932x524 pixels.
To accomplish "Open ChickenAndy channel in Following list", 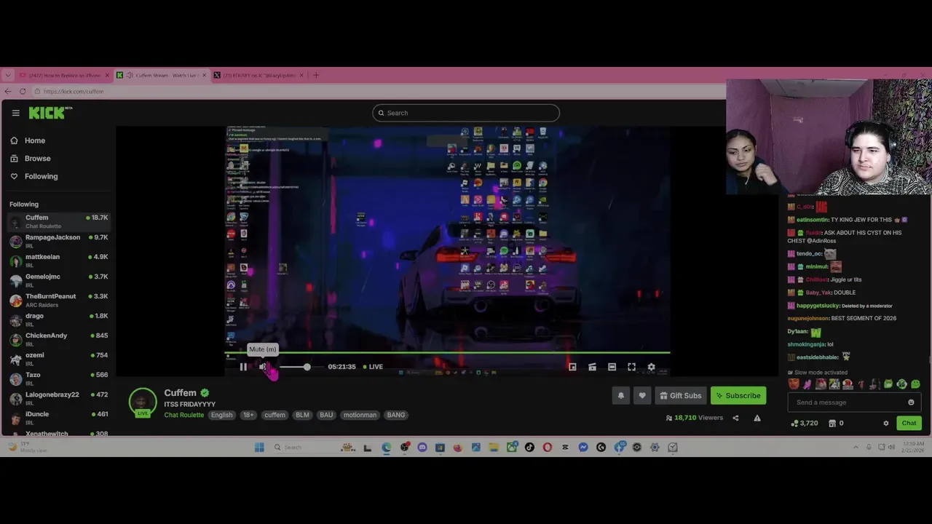I will click(58, 339).
